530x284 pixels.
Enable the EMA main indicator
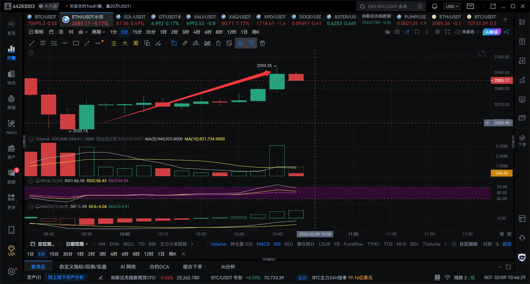(x=114, y=244)
